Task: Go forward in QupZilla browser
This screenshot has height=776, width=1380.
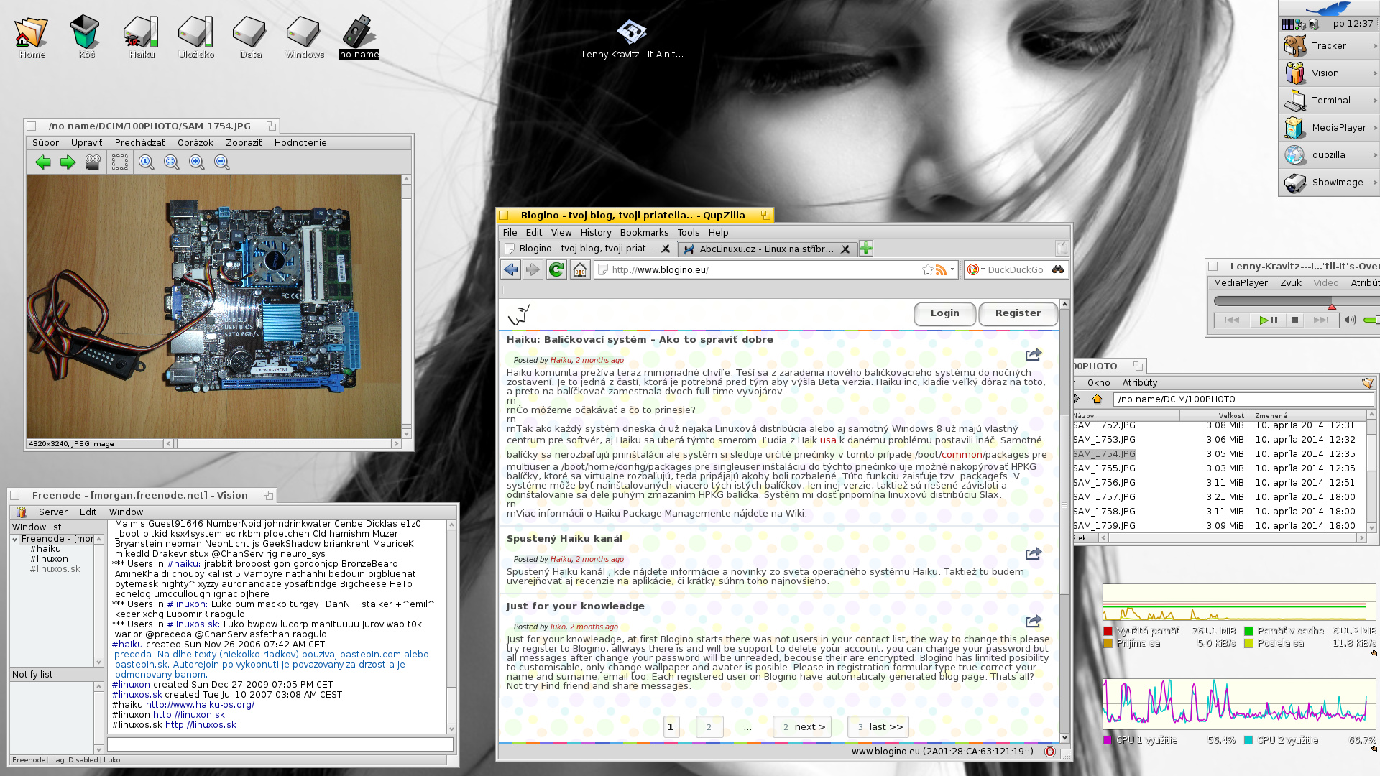Action: tap(533, 269)
